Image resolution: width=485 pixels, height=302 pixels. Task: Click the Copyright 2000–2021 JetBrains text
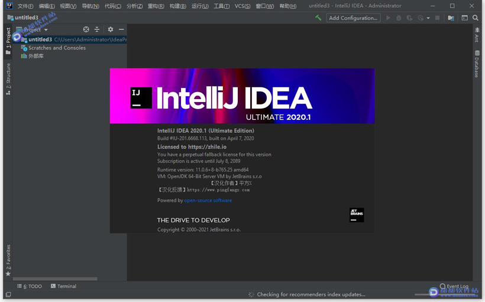tap(199, 229)
